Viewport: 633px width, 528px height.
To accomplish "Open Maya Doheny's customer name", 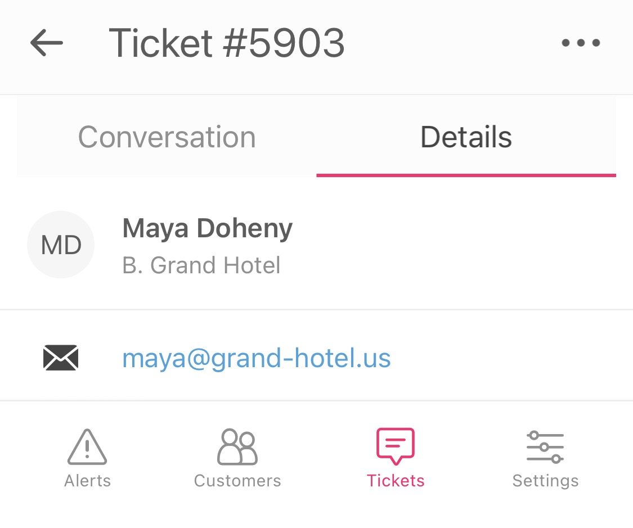I will click(208, 229).
